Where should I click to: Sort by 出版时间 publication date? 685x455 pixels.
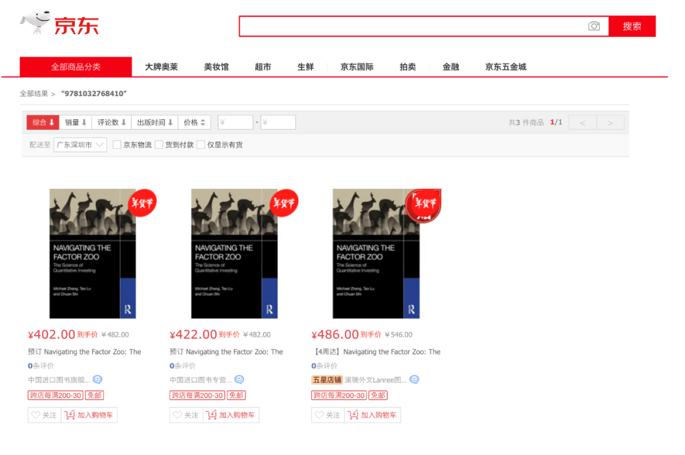[x=155, y=122]
